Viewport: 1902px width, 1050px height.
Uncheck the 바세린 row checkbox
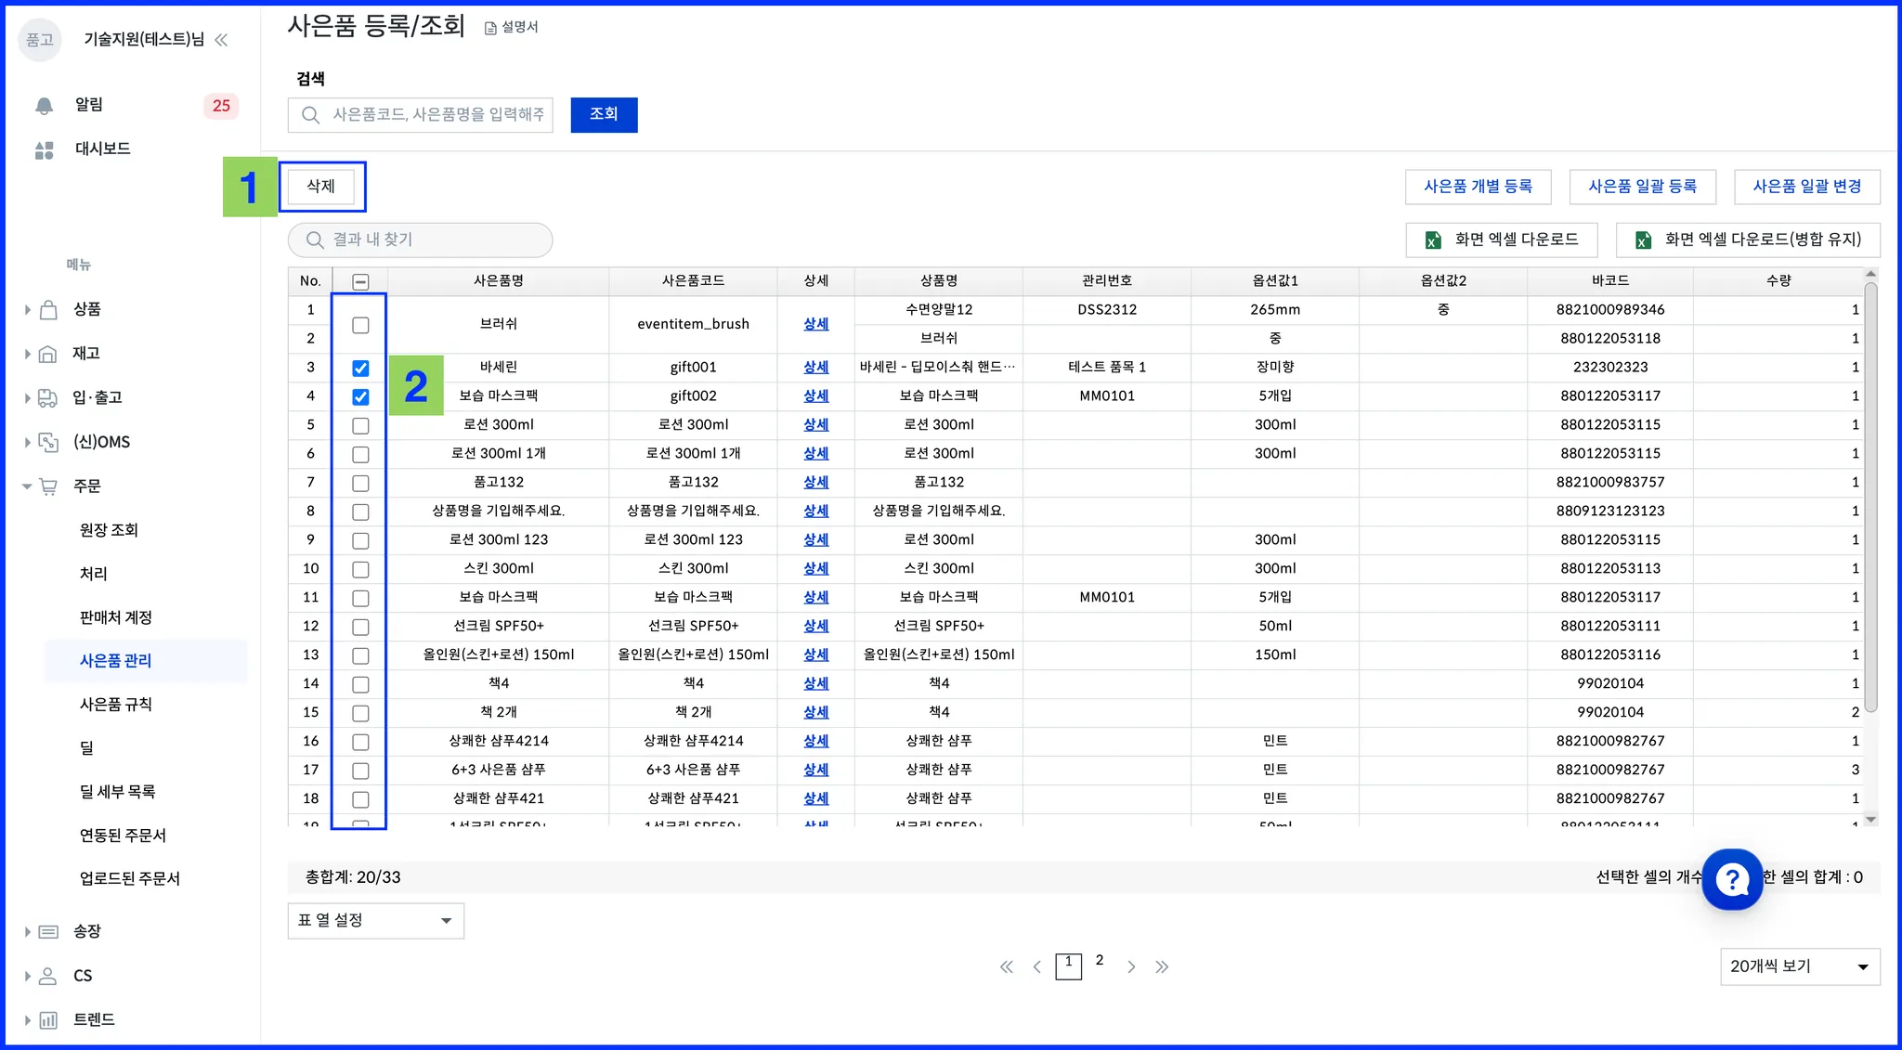point(360,369)
